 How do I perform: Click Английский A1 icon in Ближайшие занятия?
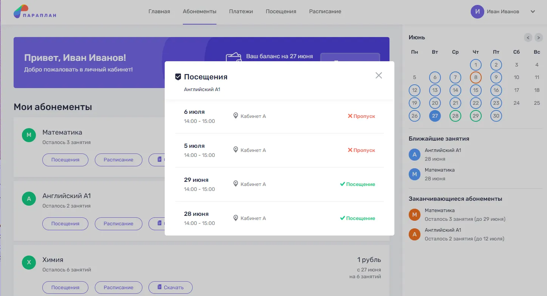(x=414, y=155)
